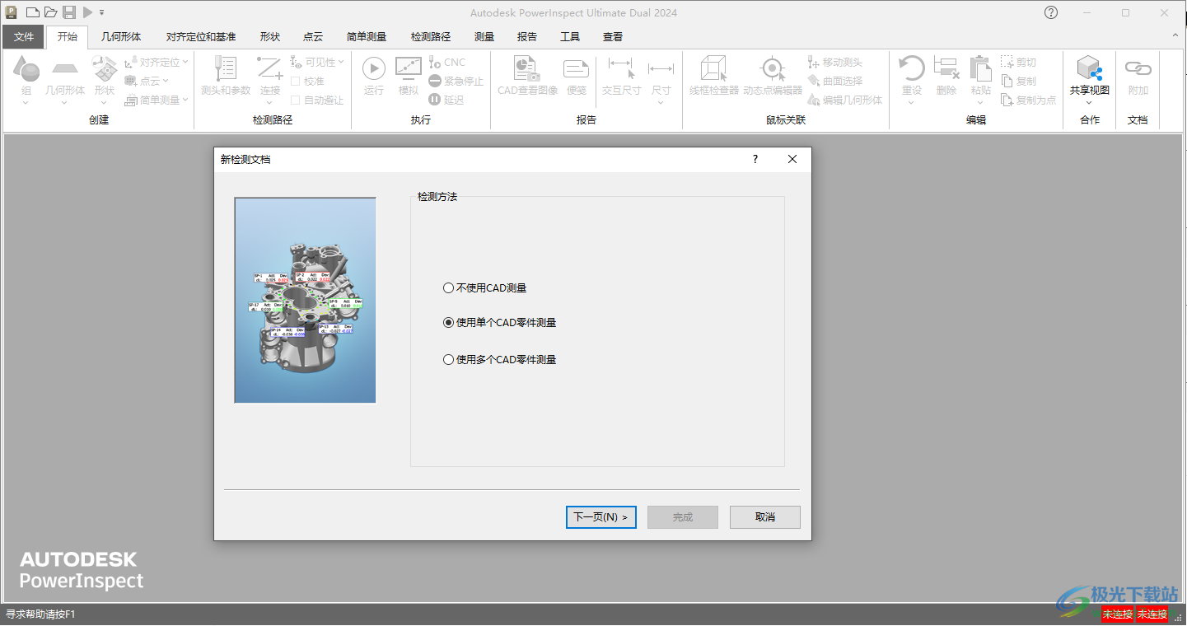This screenshot has width=1187, height=626.
Task: Switch to the 报告 ribbon tab
Action: pos(527,37)
